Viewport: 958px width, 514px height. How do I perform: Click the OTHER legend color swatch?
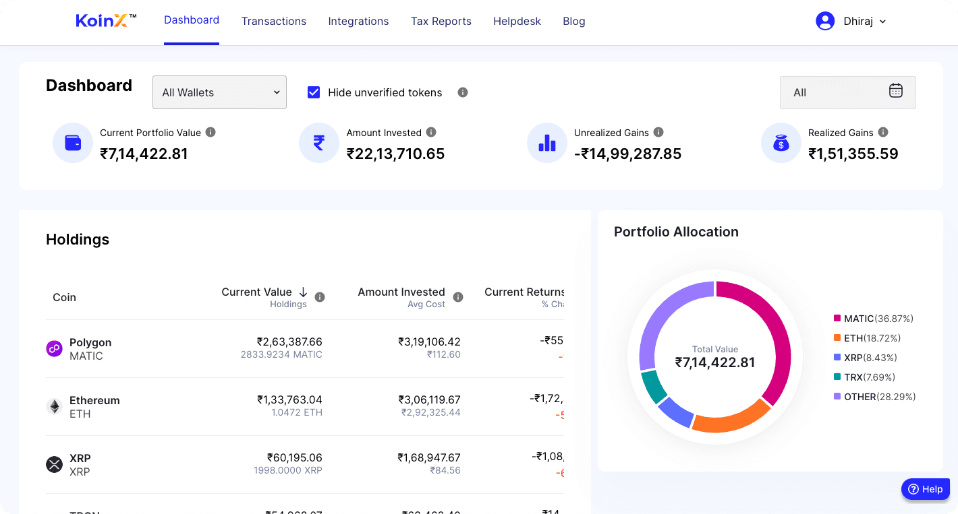point(837,396)
